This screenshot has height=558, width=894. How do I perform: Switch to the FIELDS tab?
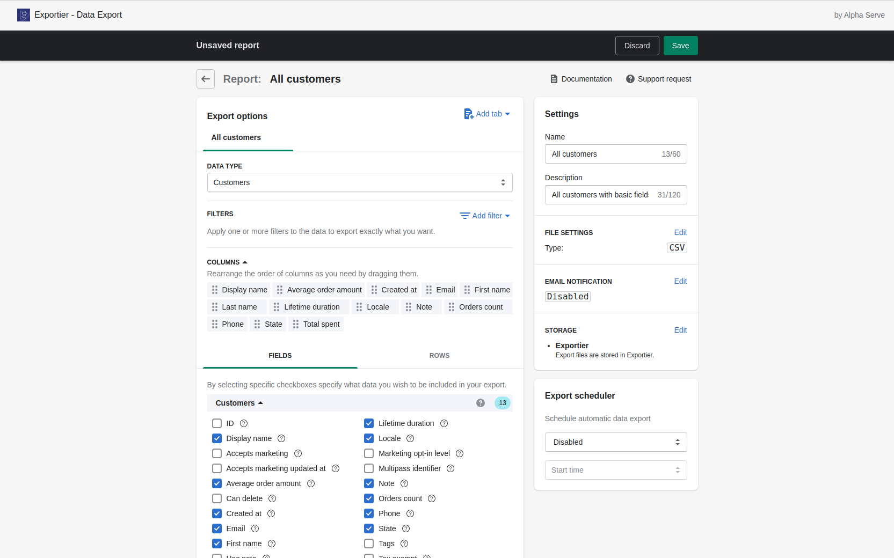tap(280, 356)
